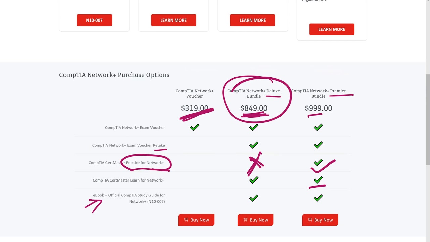Click Premier Bundle's CertMaster Practice checkmark
Screen dimensions: 430x242
pyautogui.click(x=318, y=163)
